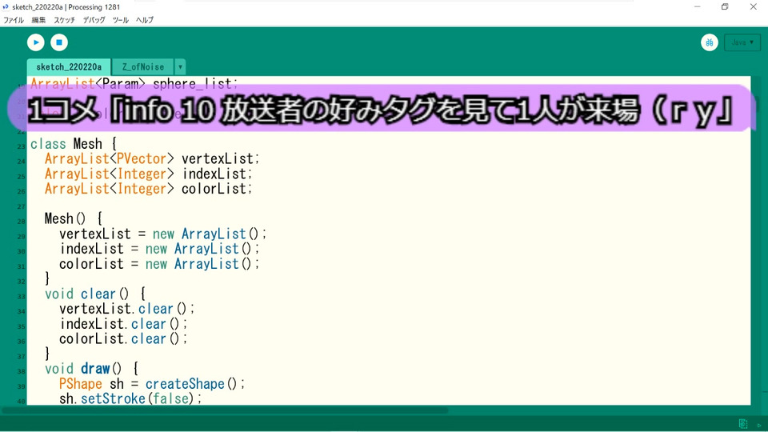Click the 'indexList;' declaration text
Image resolution: width=768 pixels, height=432 pixels.
coord(217,174)
